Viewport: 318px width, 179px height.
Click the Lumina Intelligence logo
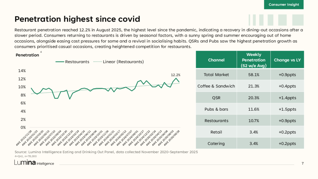pos(34,163)
